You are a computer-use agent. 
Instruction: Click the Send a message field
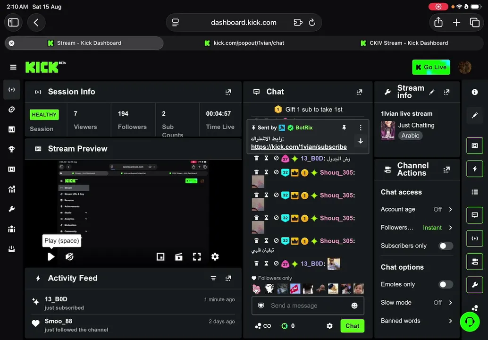308,306
